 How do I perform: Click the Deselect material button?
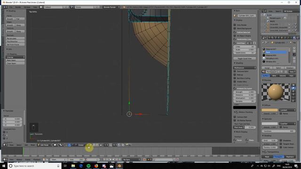pyautogui.click(x=290, y=68)
